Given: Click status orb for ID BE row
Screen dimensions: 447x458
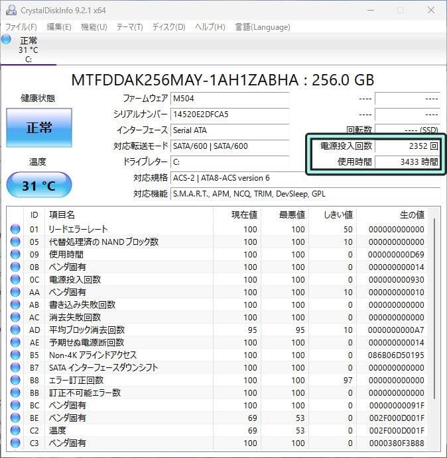Looking at the screenshot, I should tap(15, 418).
